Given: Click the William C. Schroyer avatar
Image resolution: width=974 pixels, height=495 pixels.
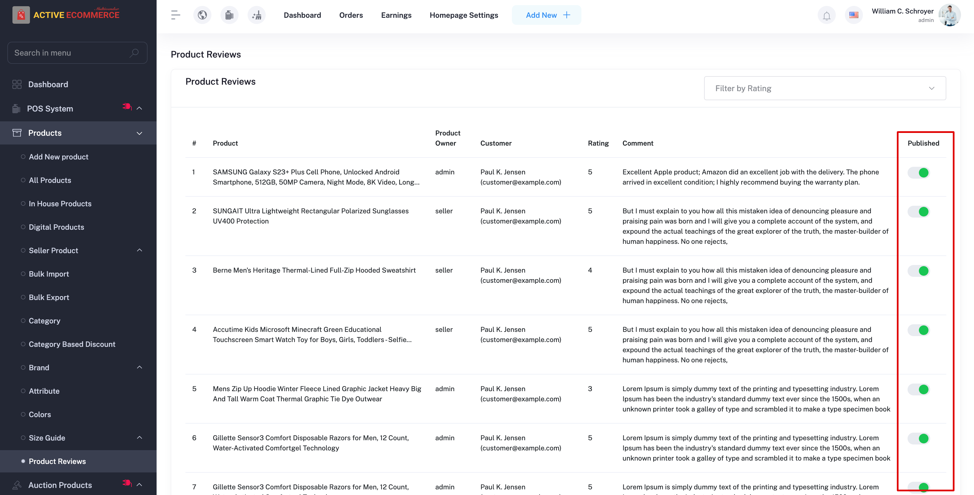Looking at the screenshot, I should click(x=949, y=15).
